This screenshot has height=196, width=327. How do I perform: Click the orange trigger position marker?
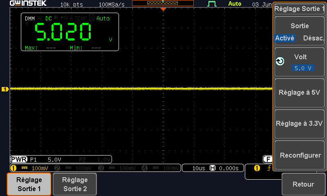[163, 9]
